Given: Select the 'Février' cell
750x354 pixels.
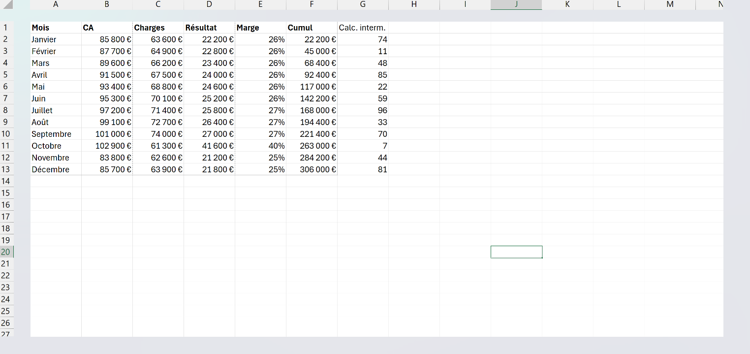Looking at the screenshot, I should [56, 51].
